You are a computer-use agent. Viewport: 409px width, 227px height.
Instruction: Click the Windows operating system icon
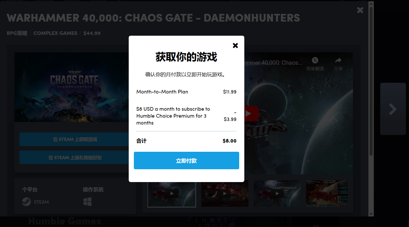pyautogui.click(x=87, y=202)
